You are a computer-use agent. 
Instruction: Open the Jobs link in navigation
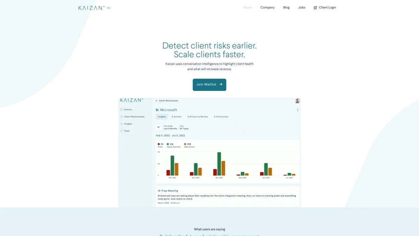[x=302, y=8]
